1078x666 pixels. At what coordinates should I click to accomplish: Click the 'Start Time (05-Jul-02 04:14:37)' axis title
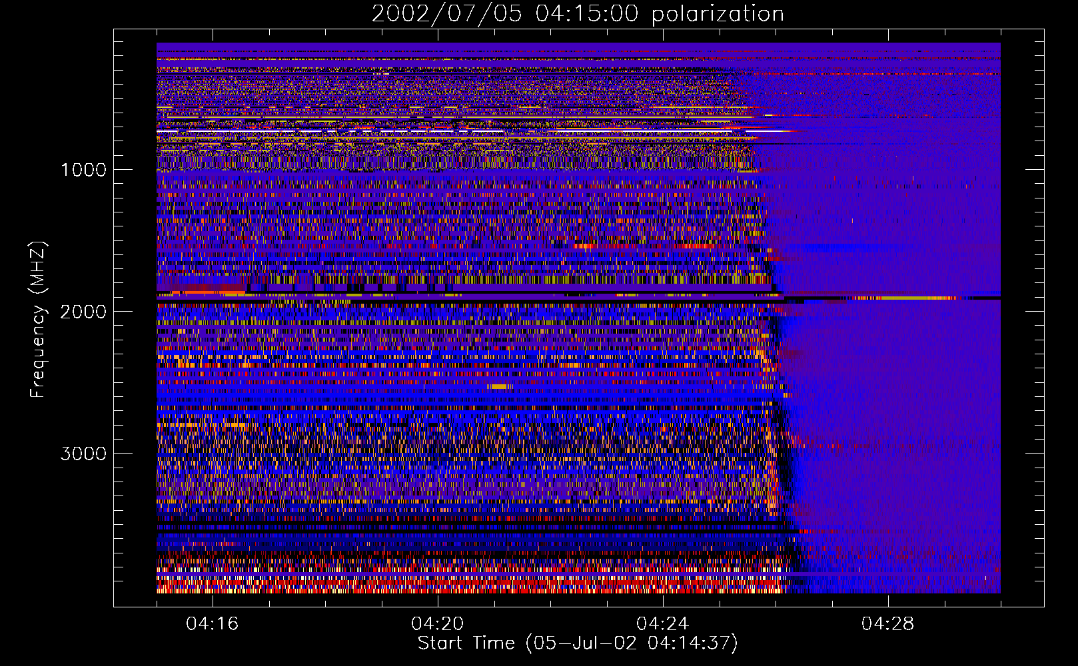(x=578, y=643)
